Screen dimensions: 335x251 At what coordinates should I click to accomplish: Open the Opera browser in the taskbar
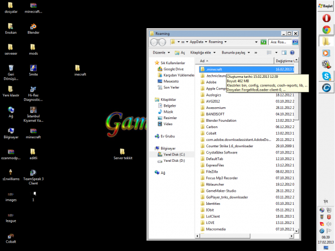click(326, 18)
